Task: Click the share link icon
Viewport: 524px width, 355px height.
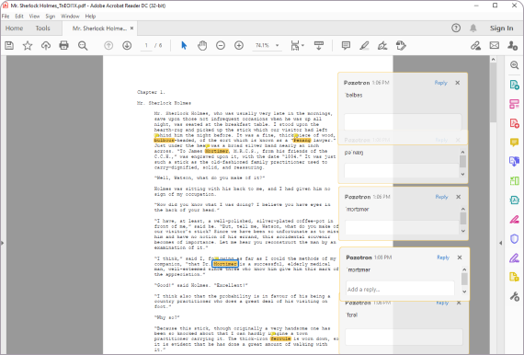Action: click(475, 45)
